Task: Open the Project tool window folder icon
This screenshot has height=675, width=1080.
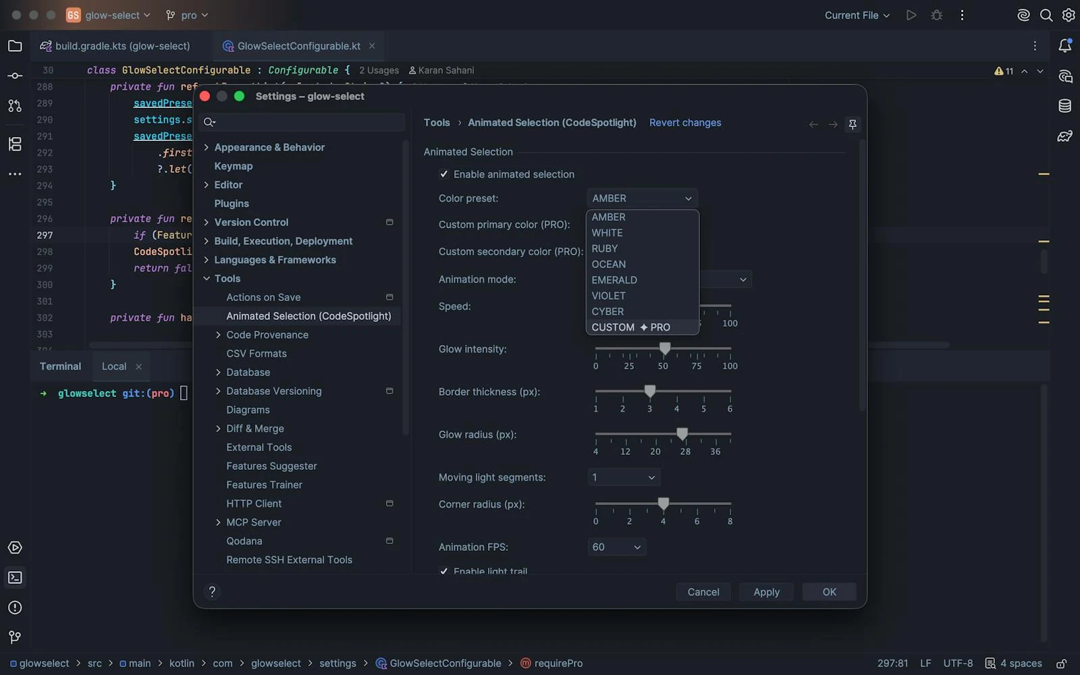Action: (x=15, y=46)
